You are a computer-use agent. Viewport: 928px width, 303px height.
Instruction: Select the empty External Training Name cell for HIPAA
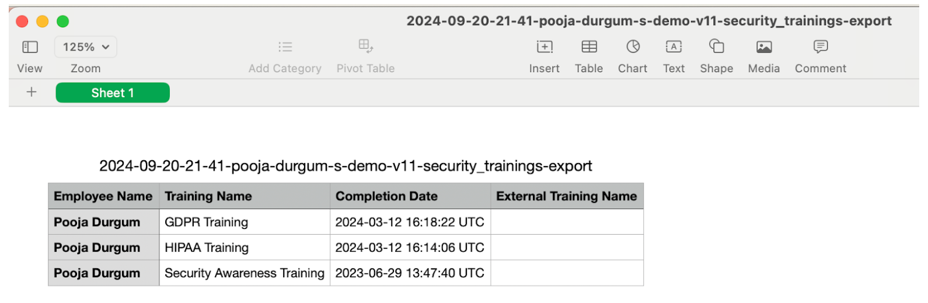[x=567, y=248]
